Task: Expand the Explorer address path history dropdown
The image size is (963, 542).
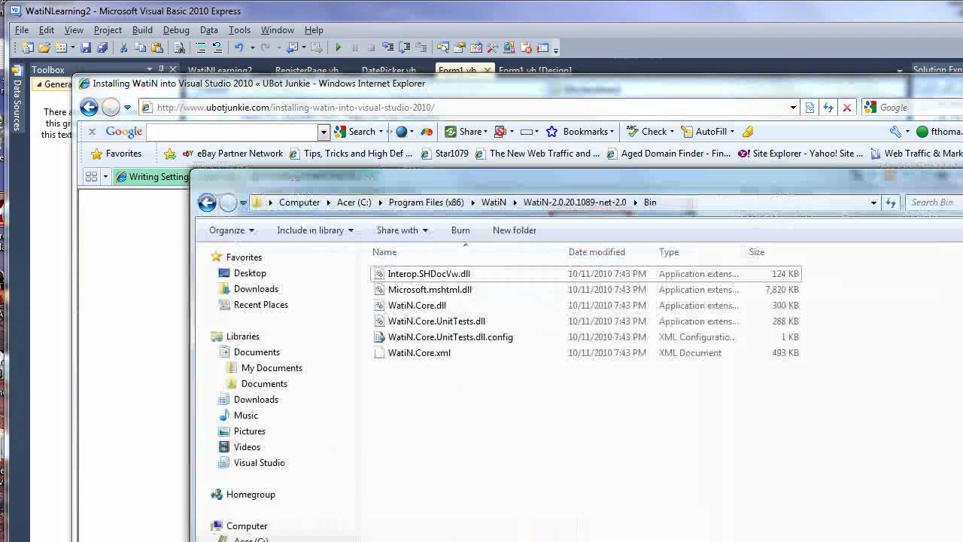Action: (873, 202)
